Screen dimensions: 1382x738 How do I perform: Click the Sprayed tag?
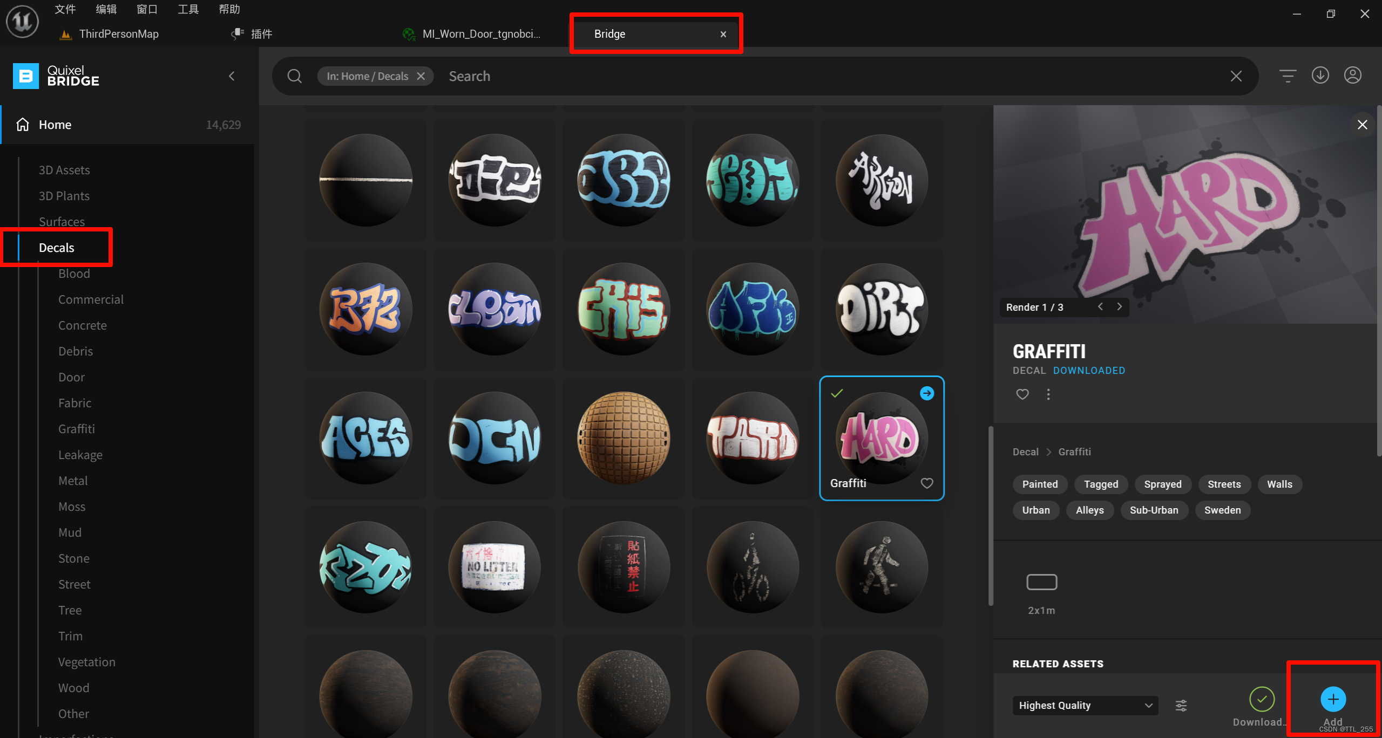tap(1162, 484)
